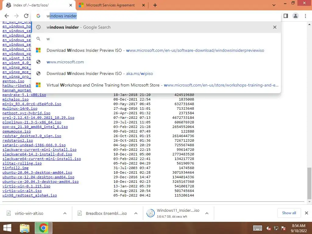Click the Chrome taskbar icon
The image size is (312, 234).
click(43, 228)
